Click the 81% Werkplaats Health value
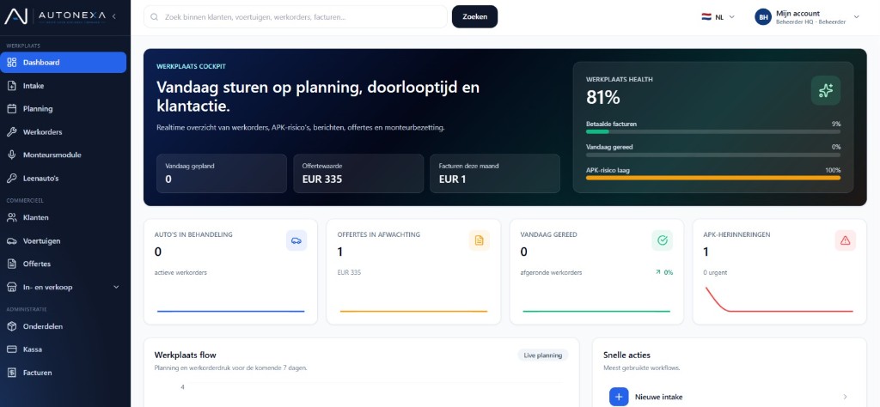 tap(602, 98)
